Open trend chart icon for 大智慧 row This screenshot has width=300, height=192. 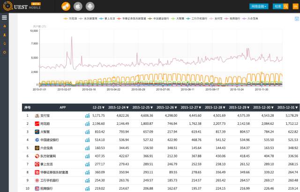click(87, 132)
